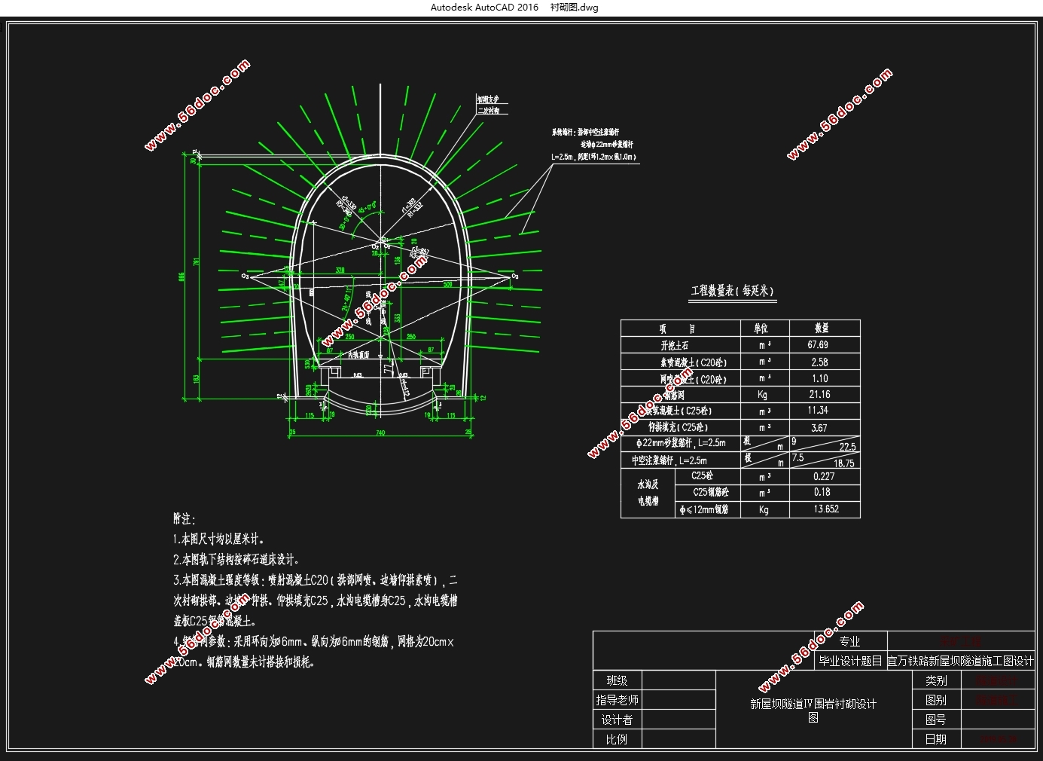This screenshot has height=761, width=1043.
Task: Select the 740 width dimension text
Action: 380,432
